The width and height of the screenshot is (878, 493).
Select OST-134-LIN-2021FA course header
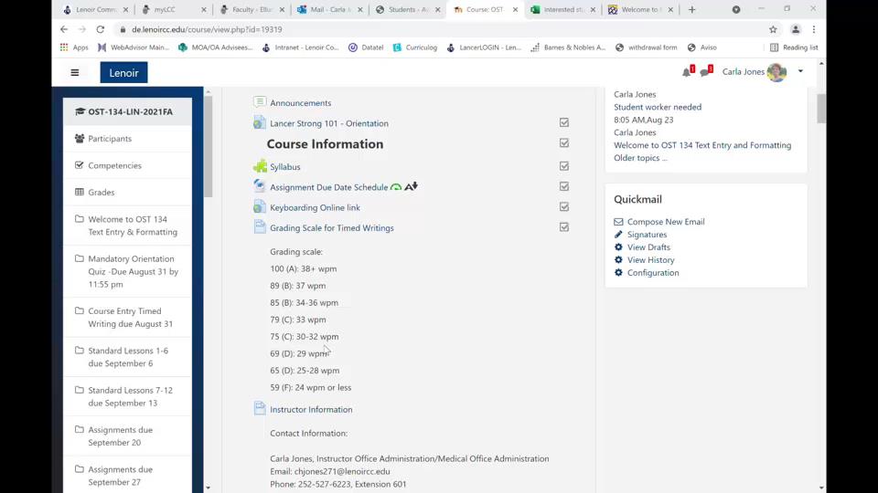click(128, 111)
